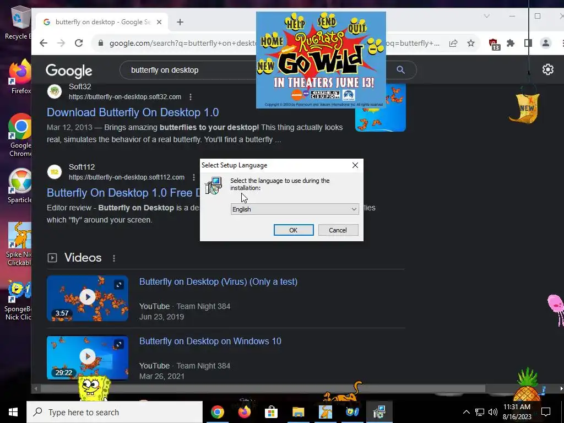Open Chrome extensions puzzle icon
The height and width of the screenshot is (423, 564).
tap(511, 43)
